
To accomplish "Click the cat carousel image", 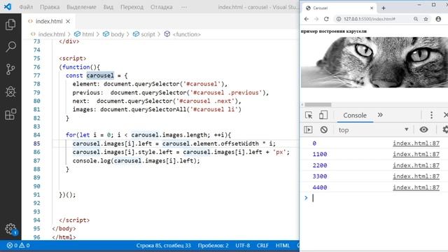I will (374, 62).
